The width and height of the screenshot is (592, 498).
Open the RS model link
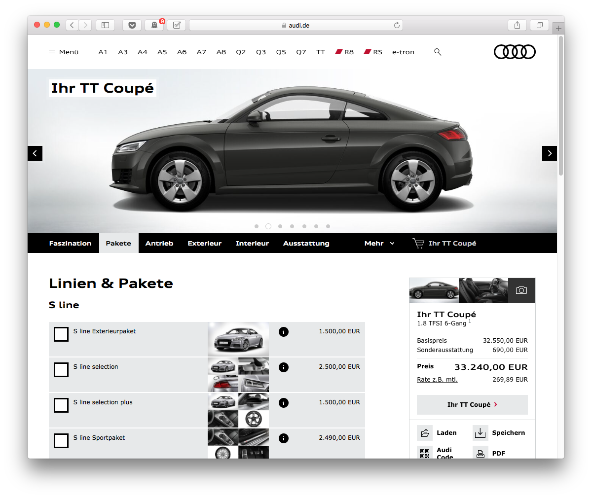[x=373, y=52]
